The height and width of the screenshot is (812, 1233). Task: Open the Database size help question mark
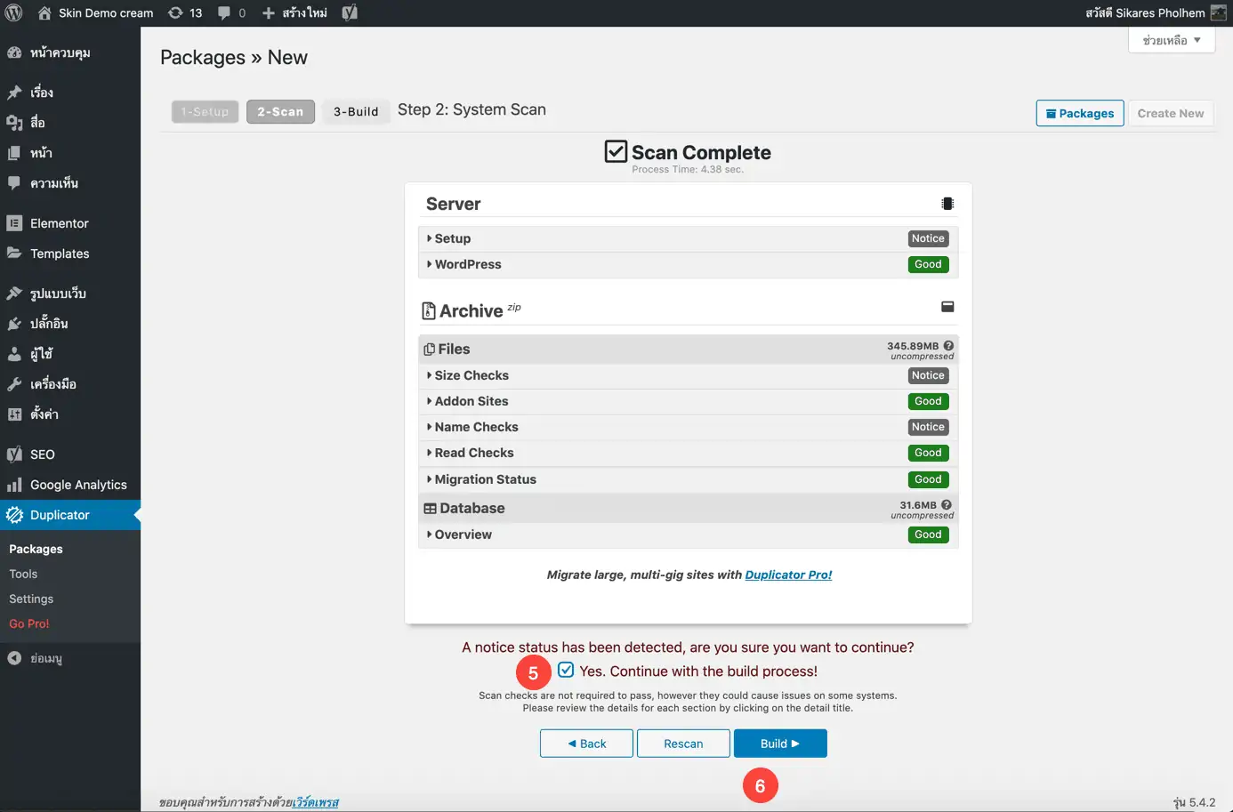tap(947, 504)
